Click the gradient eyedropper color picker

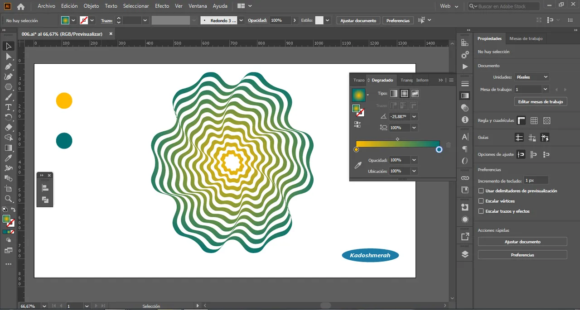point(358,166)
